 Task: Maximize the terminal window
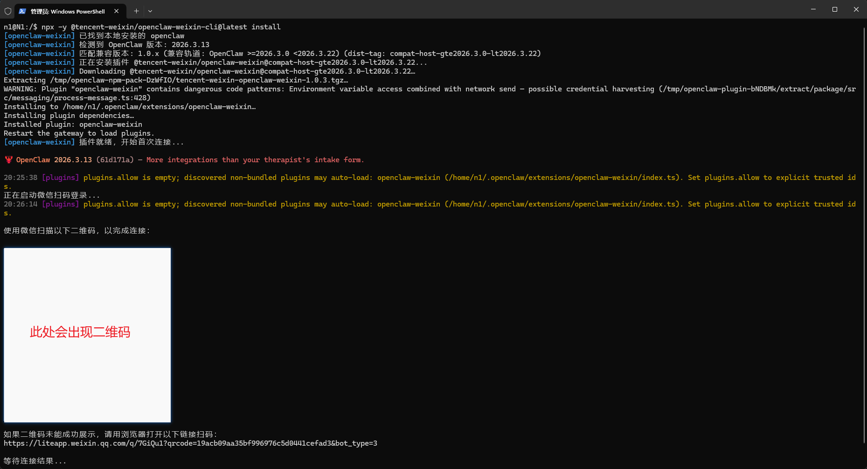(x=835, y=9)
